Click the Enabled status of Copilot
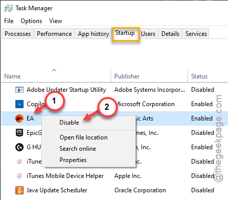 202,104
